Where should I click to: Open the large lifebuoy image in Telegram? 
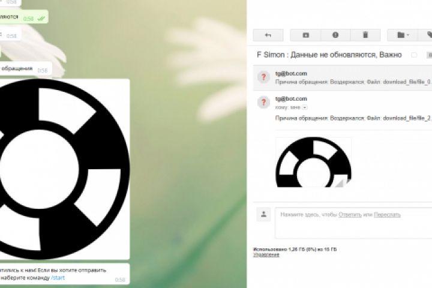tap(64, 169)
